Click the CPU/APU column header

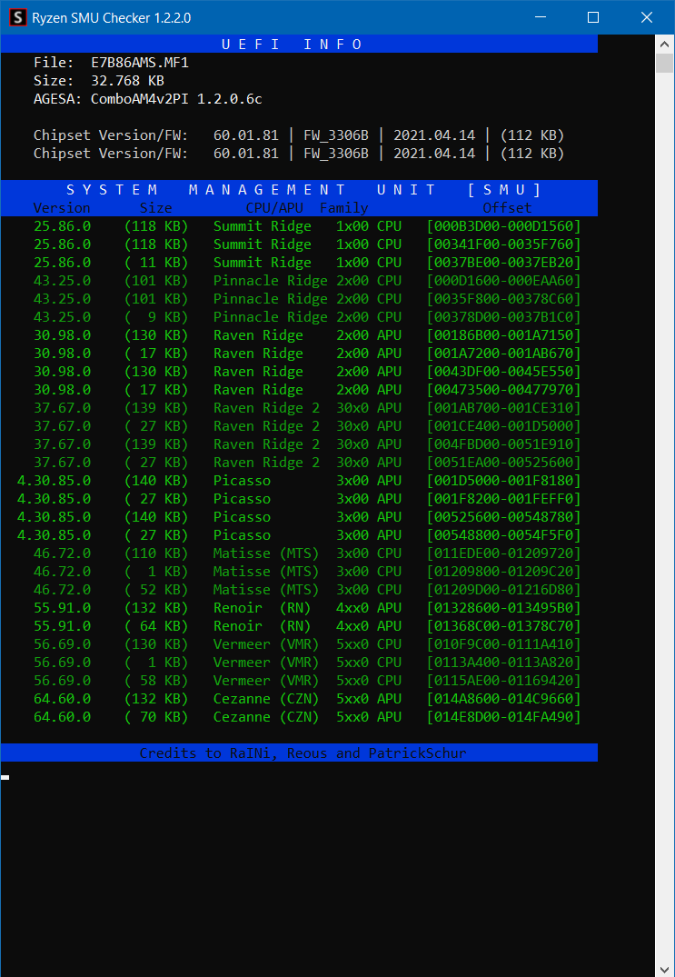pos(274,207)
